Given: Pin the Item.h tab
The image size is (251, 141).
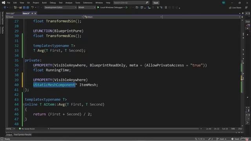Looking at the screenshot, I should click(32, 13).
